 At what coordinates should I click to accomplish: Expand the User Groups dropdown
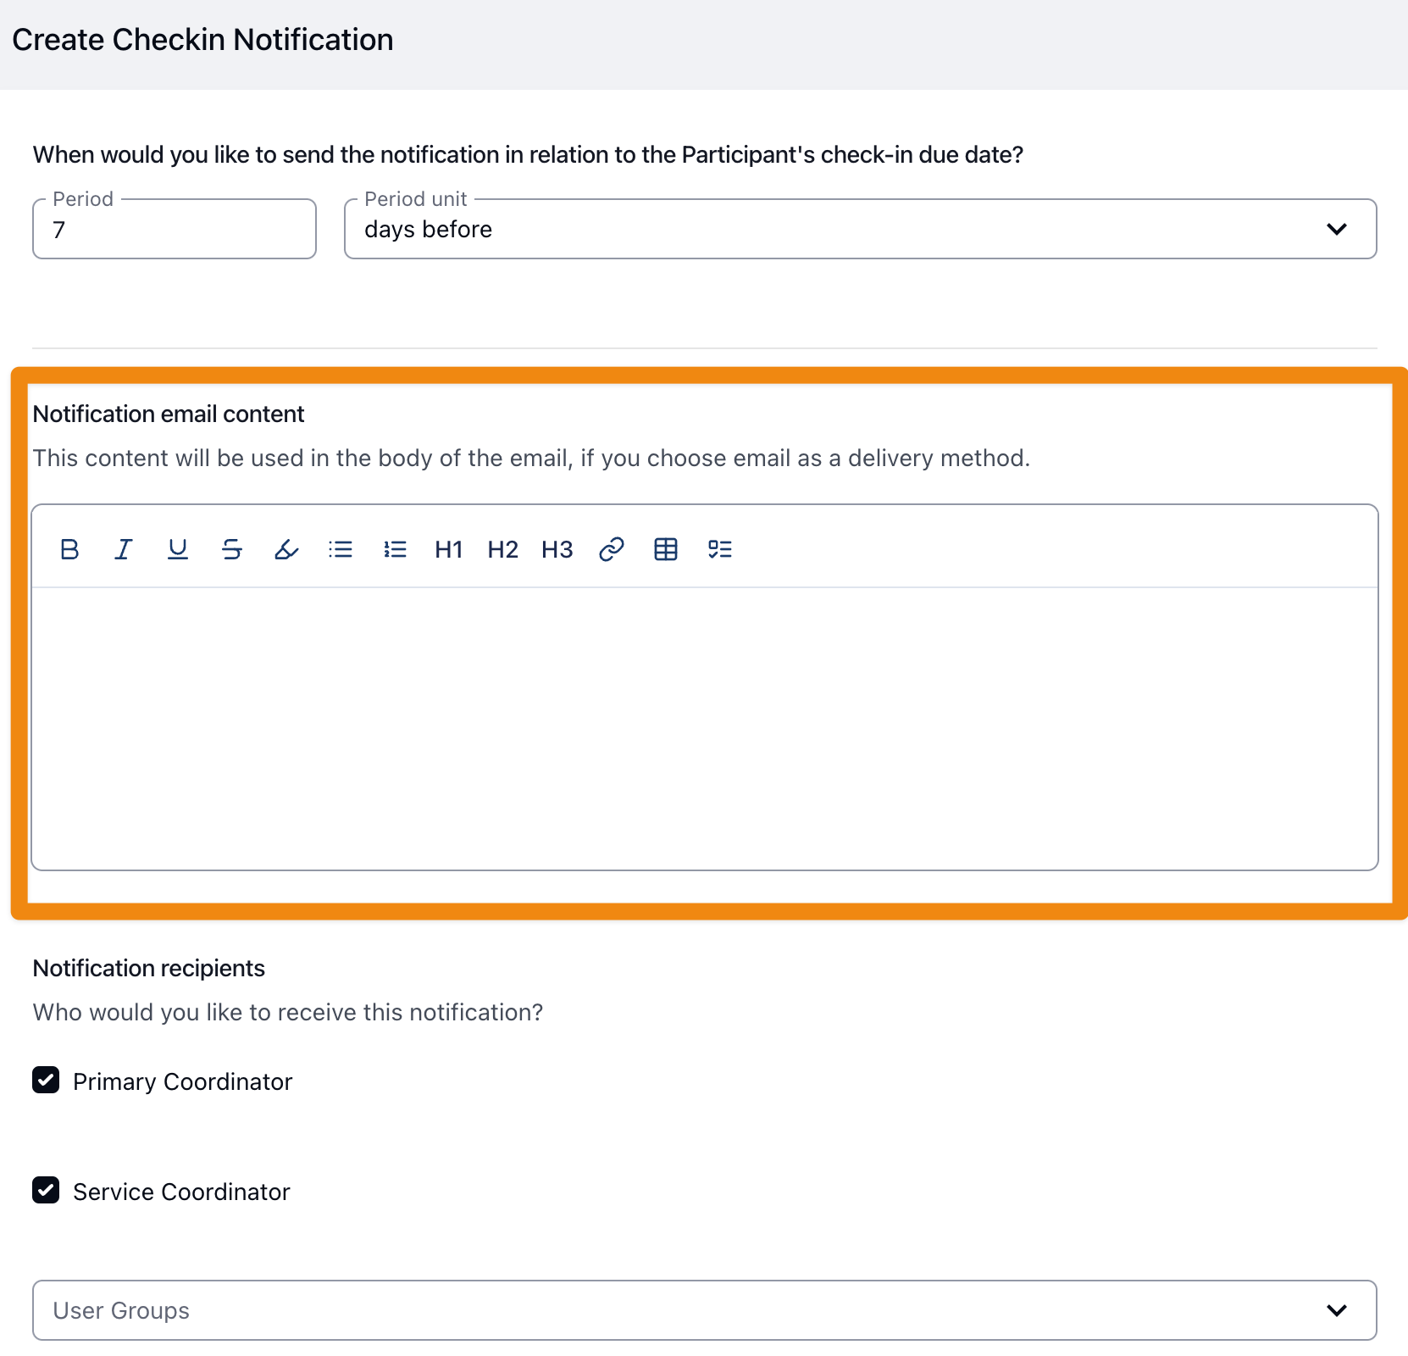pyautogui.click(x=704, y=1310)
